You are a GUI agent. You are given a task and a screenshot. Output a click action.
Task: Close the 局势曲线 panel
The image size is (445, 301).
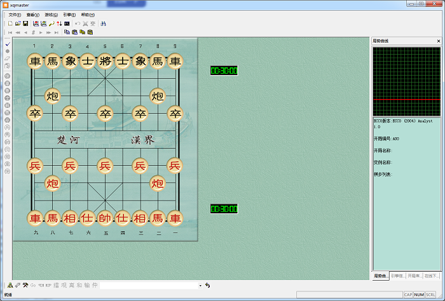(x=438, y=41)
